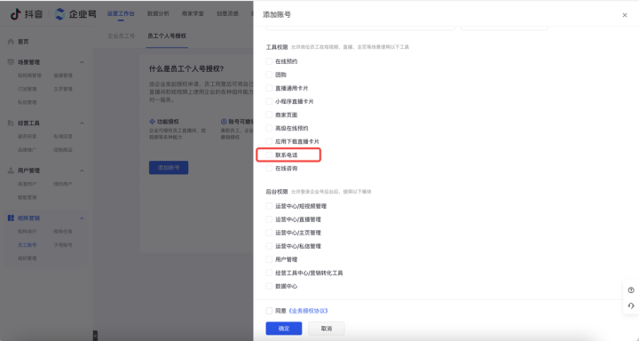Select the 应用下载直播卡片 checkbox

click(269, 141)
